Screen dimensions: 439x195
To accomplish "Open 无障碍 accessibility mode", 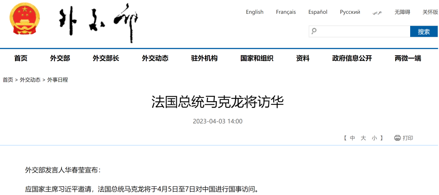I will [x=402, y=12].
